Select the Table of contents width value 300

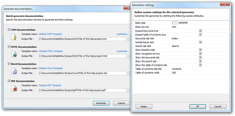[174, 73]
